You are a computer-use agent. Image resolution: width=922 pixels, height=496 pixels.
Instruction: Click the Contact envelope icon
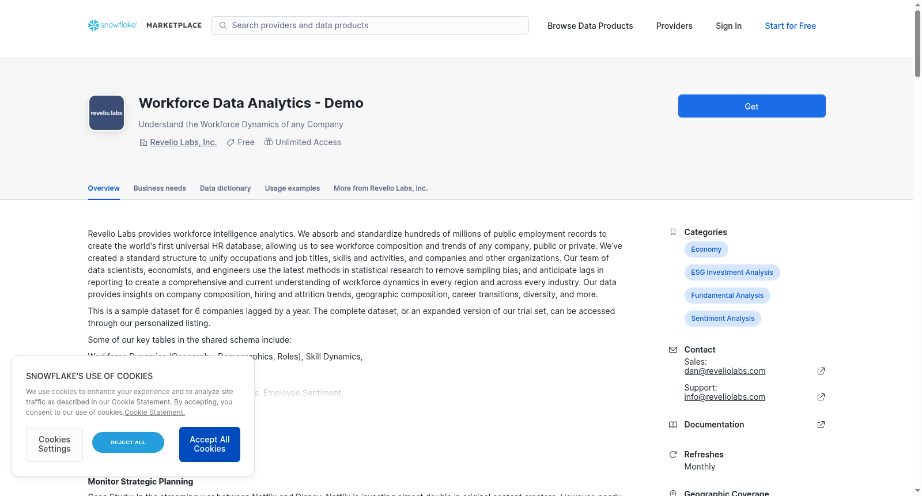pos(673,350)
